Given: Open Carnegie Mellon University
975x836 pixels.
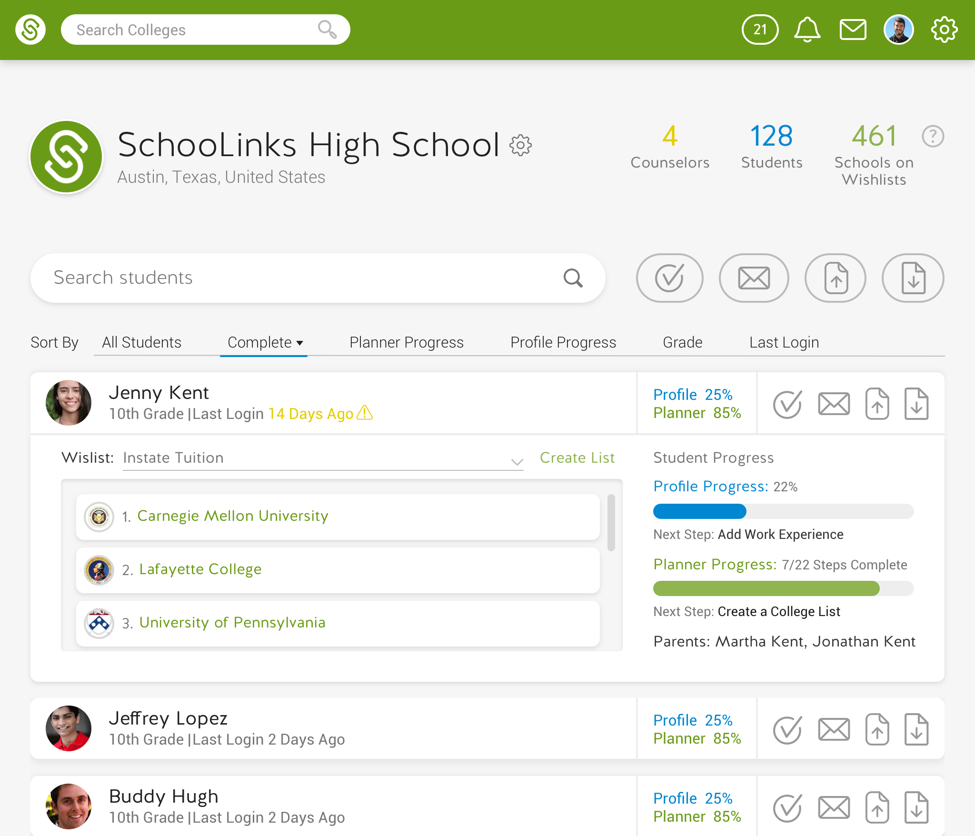Looking at the screenshot, I should (x=338, y=517).
